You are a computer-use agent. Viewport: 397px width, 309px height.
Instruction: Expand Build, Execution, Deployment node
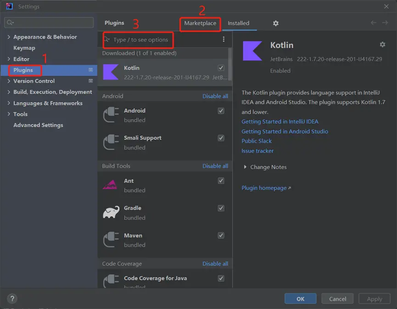[x=9, y=92]
